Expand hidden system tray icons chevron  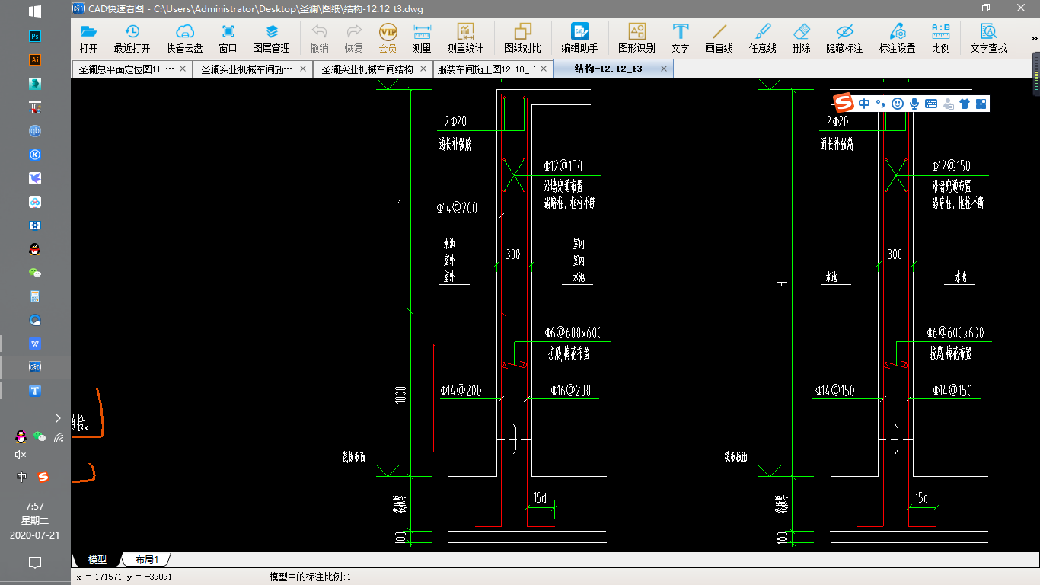(58, 417)
